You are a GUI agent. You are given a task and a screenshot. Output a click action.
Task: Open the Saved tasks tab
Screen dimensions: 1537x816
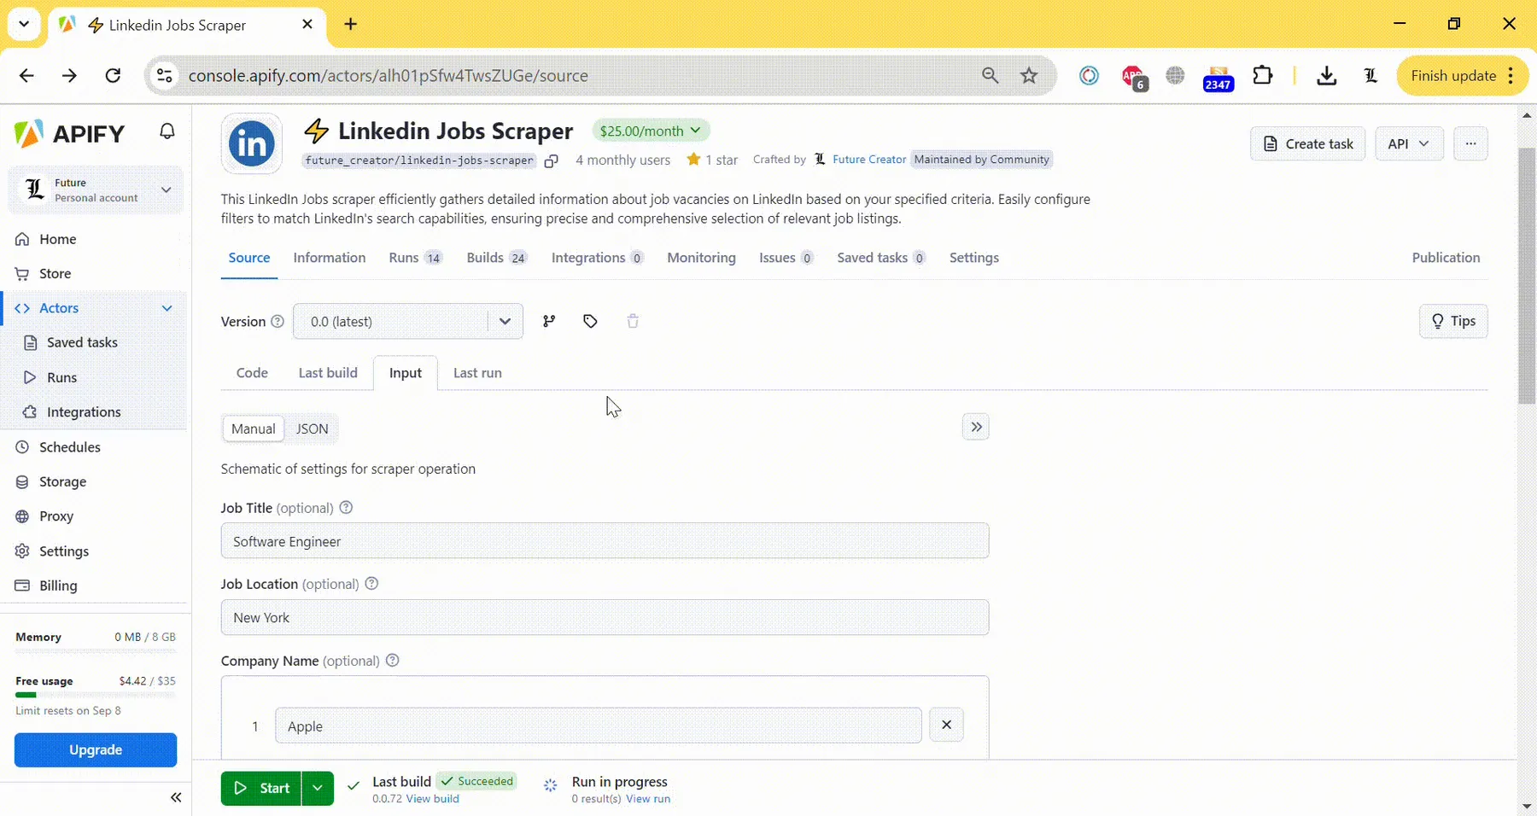click(880, 258)
